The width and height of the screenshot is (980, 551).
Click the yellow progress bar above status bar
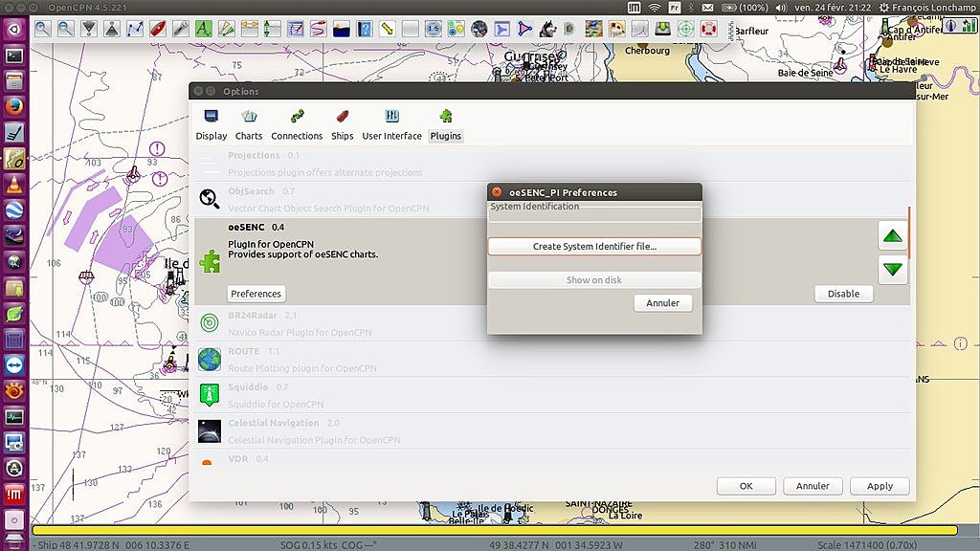495,530
